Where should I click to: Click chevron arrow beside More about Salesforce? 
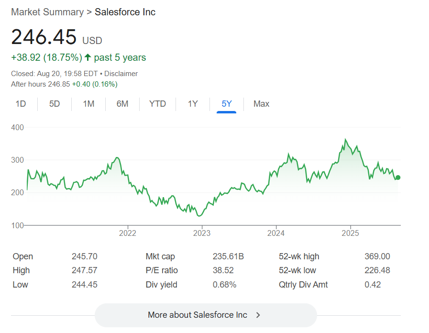[258, 315]
